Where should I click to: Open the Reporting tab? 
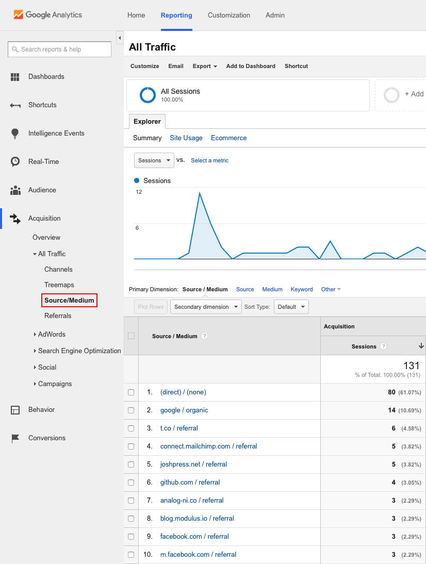pyautogui.click(x=176, y=15)
